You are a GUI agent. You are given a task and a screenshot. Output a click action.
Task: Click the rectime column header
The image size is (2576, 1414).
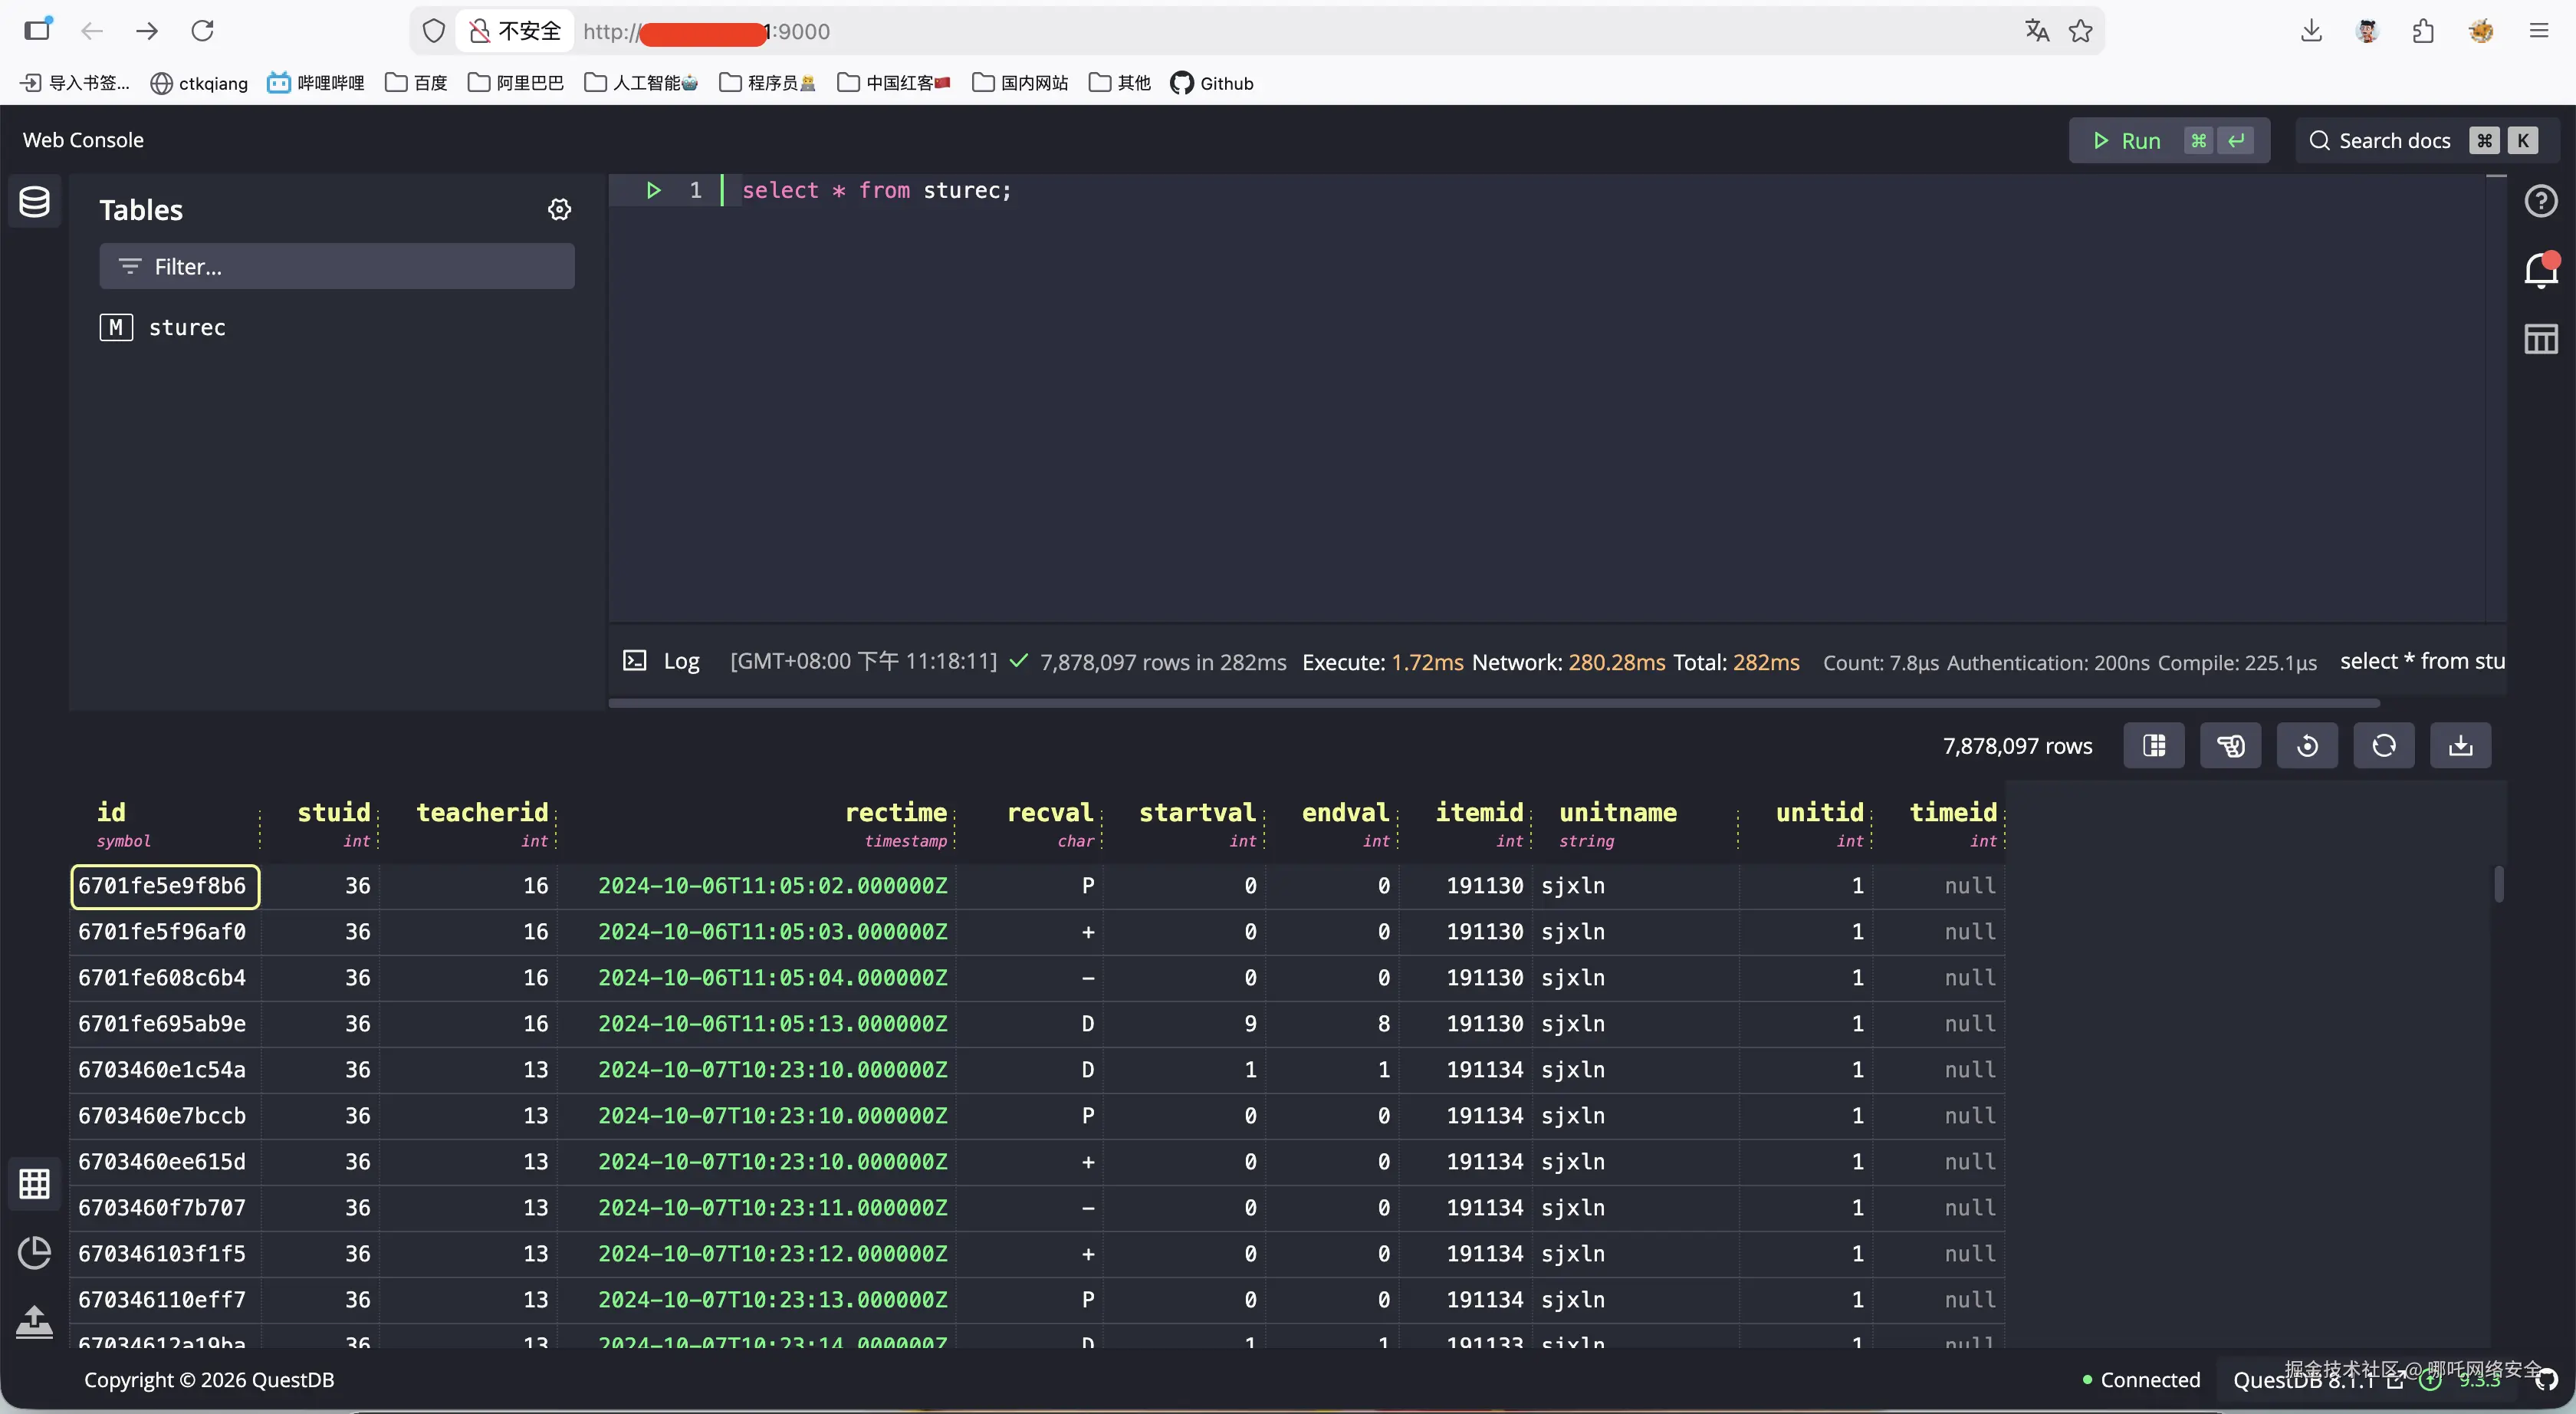pos(895,812)
